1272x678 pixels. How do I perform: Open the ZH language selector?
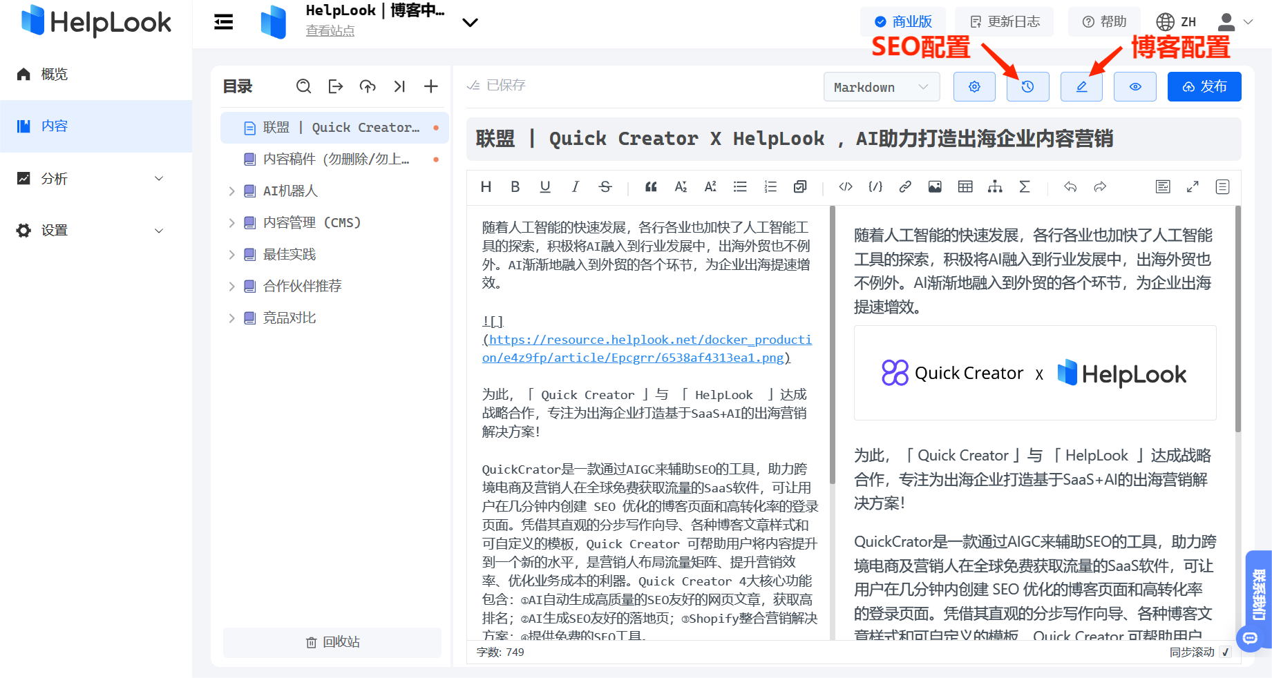pos(1176,22)
